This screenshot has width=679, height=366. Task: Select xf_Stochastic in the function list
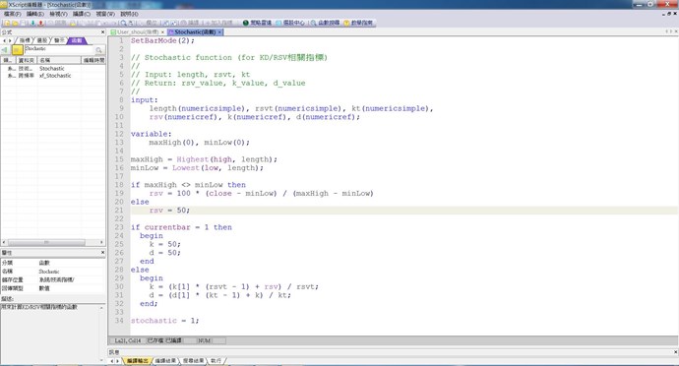coord(55,76)
